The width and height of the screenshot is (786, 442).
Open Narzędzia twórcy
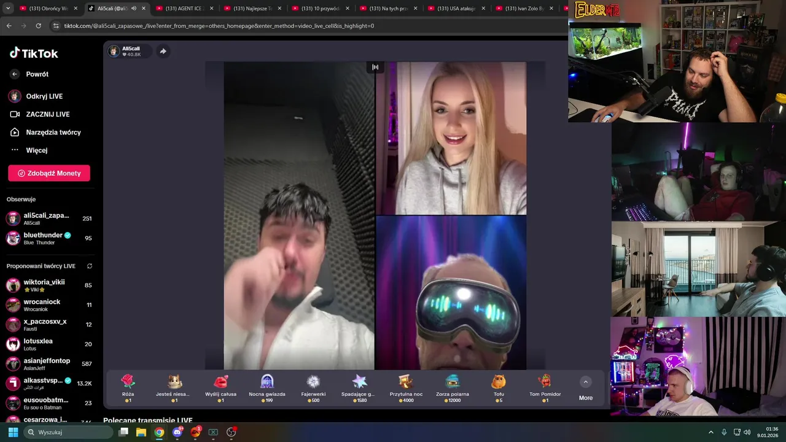click(x=53, y=132)
